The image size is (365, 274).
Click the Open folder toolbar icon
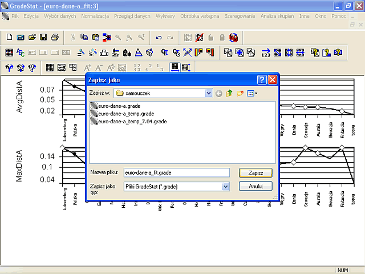(32, 37)
